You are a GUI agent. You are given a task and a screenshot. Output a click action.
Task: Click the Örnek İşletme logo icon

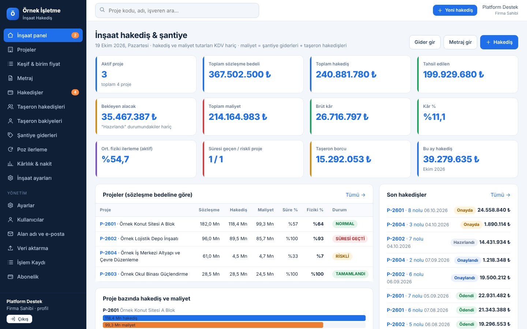tap(13, 14)
